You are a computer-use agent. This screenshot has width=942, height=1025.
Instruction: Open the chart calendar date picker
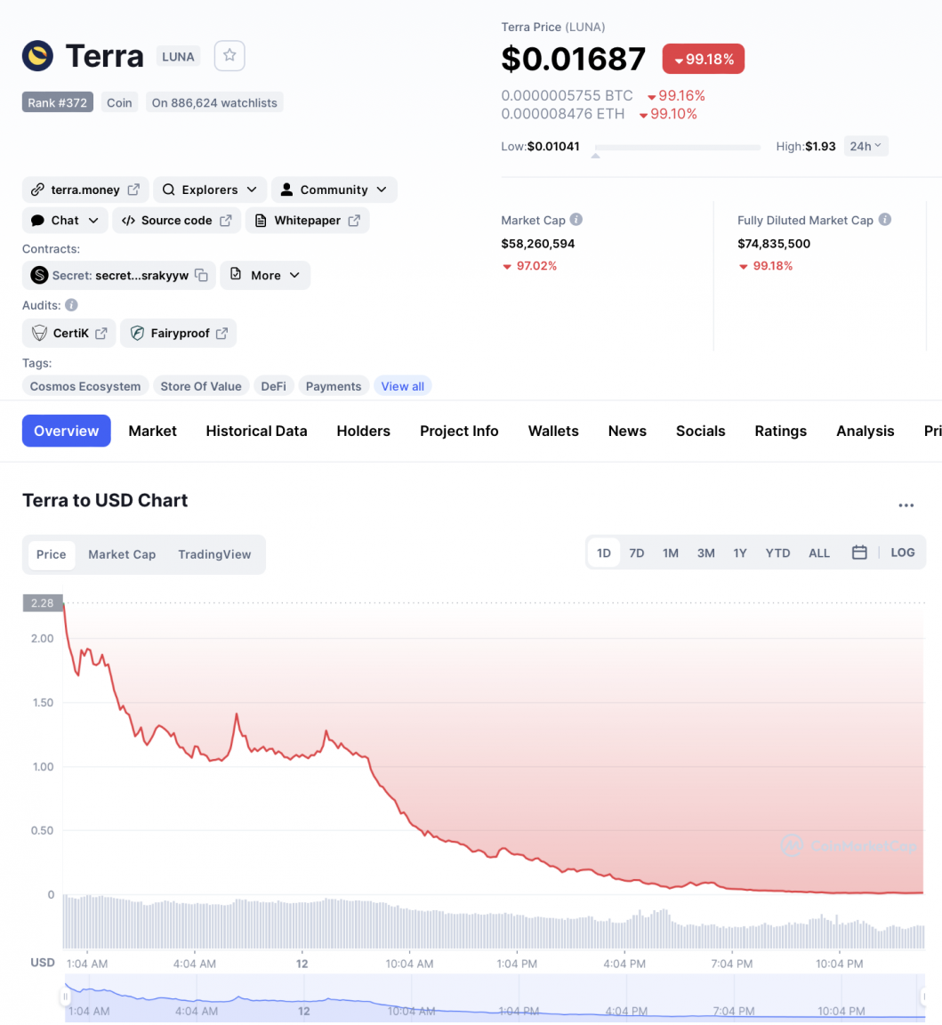859,553
